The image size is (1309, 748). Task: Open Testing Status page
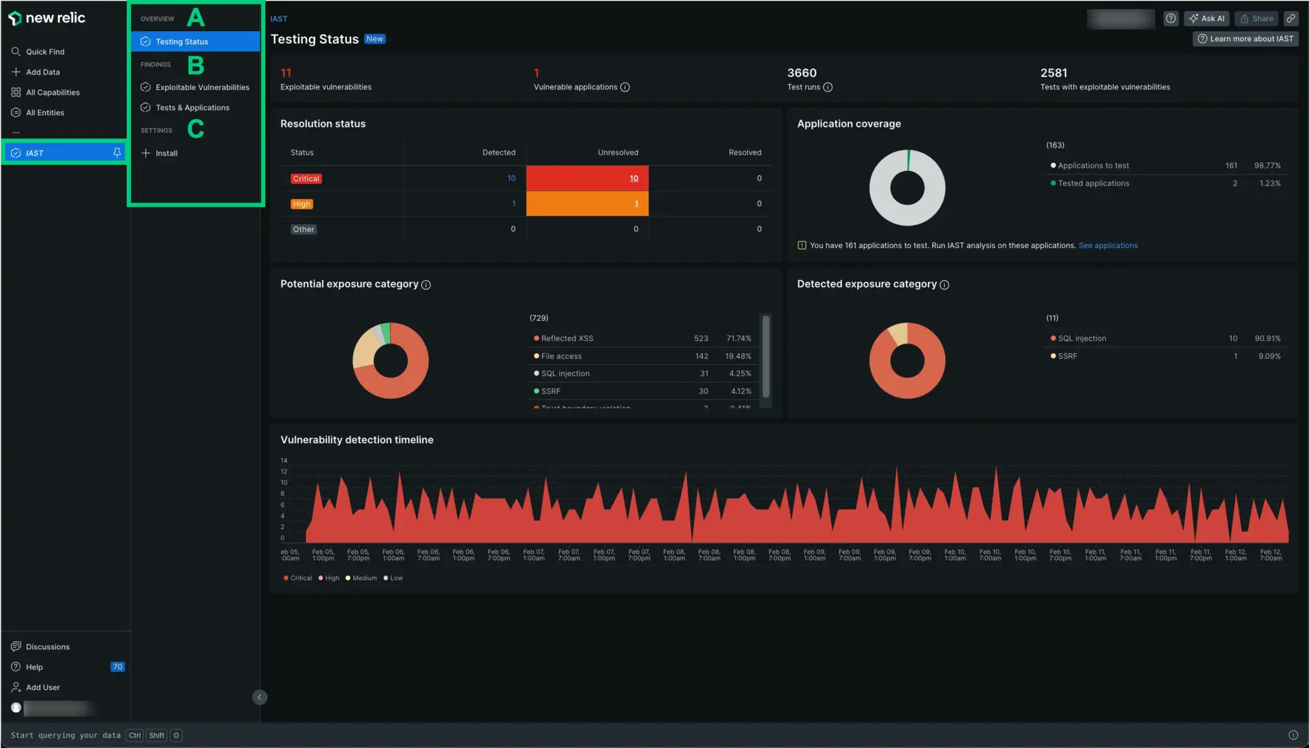point(195,42)
